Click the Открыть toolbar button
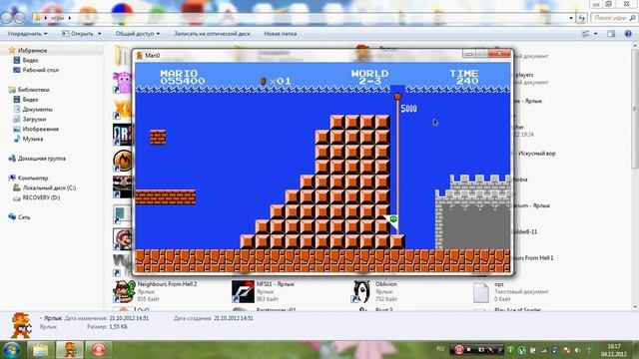Screen dimensions: 639x359 (78, 34)
